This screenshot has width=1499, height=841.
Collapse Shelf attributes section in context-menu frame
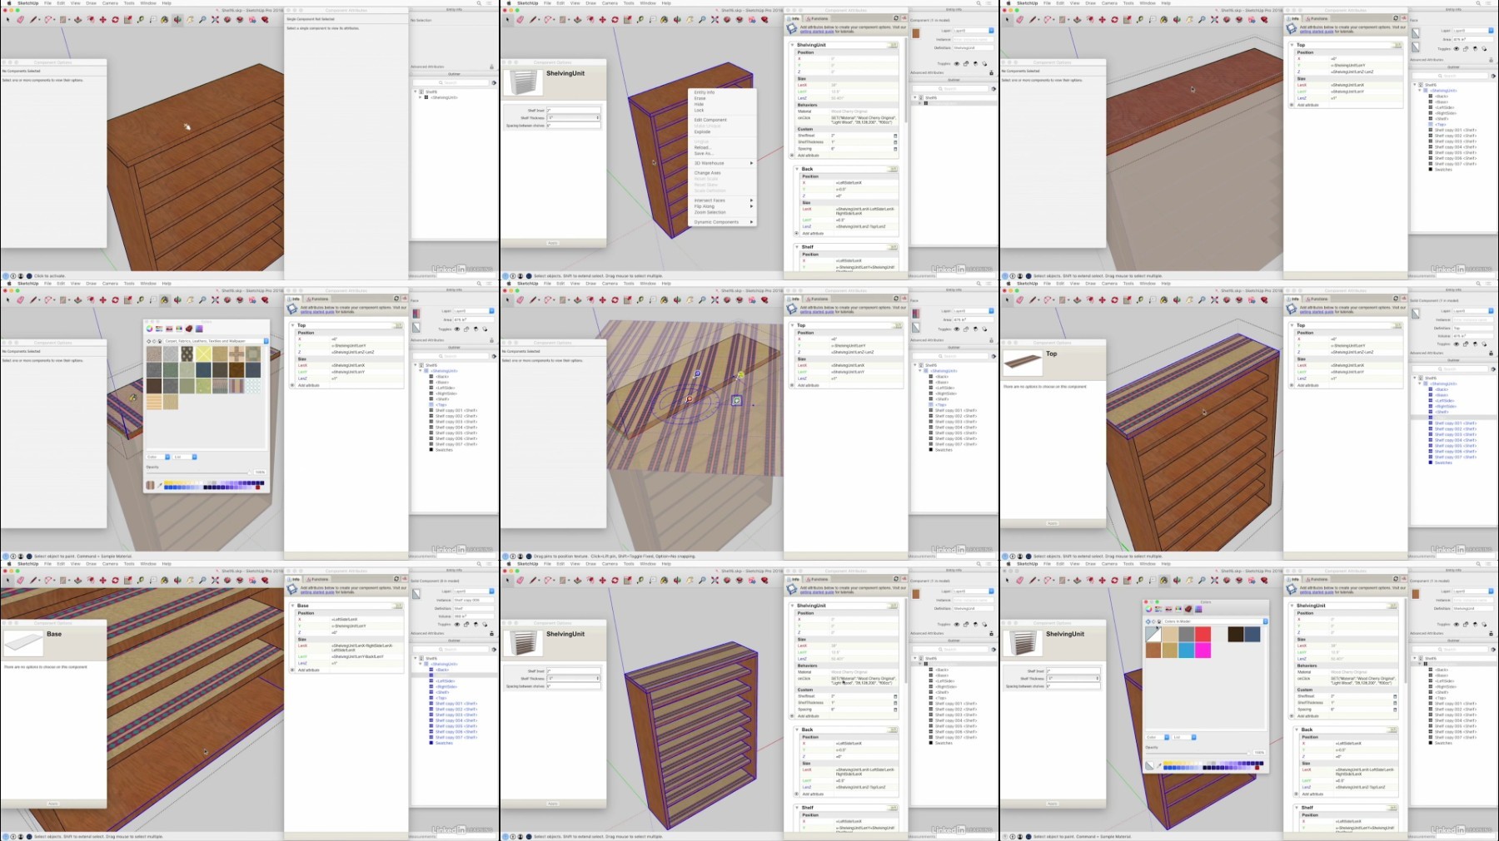(798, 247)
